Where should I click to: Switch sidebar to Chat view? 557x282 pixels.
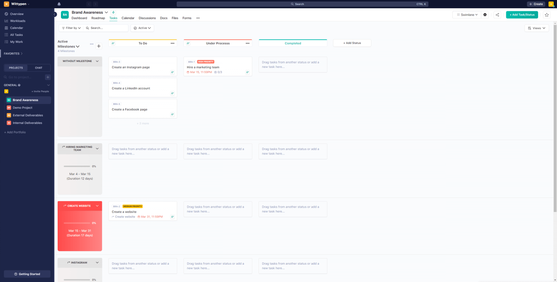[38, 68]
